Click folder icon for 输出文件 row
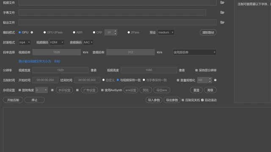The image size is (271, 152). pyautogui.click(x=222, y=22)
